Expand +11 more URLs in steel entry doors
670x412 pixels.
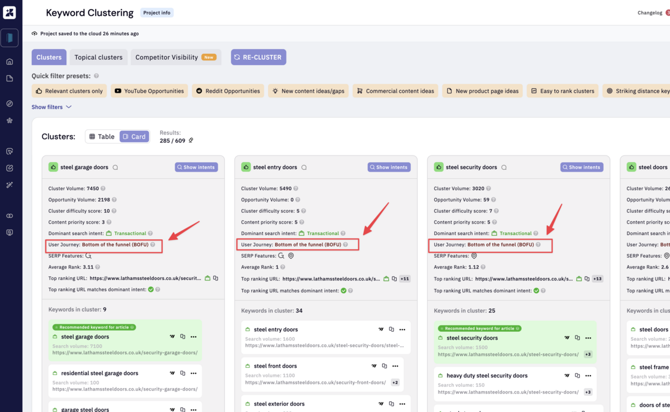point(404,279)
